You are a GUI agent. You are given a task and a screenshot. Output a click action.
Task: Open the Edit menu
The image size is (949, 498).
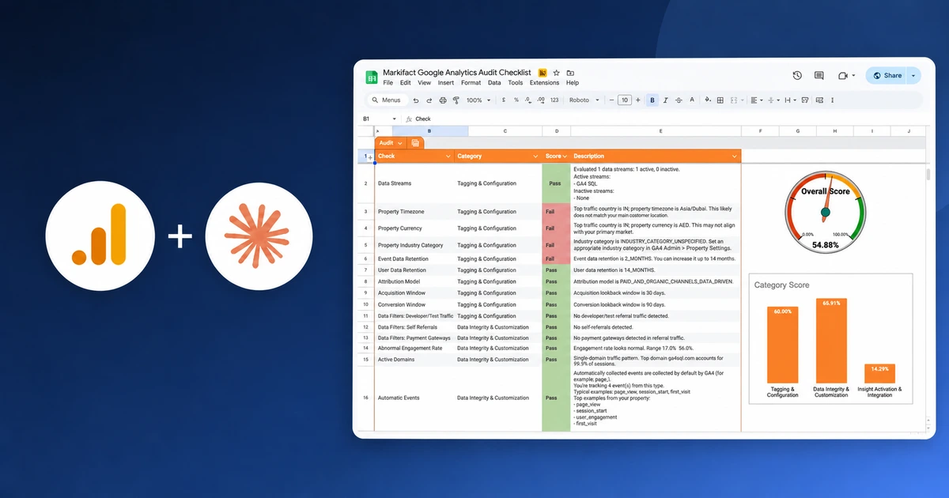(405, 82)
